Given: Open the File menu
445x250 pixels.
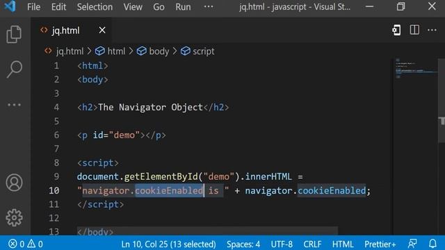Looking at the screenshot, I should 33,7.
